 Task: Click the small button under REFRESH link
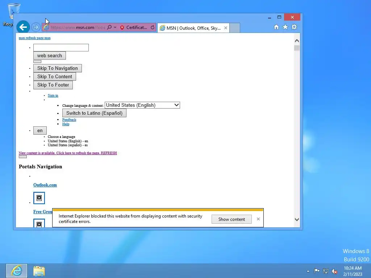pos(23,157)
